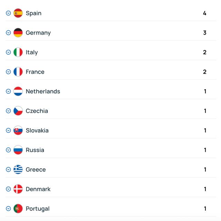Click the Spain flag icon
The width and height of the screenshot is (221, 221).
(x=18, y=13)
